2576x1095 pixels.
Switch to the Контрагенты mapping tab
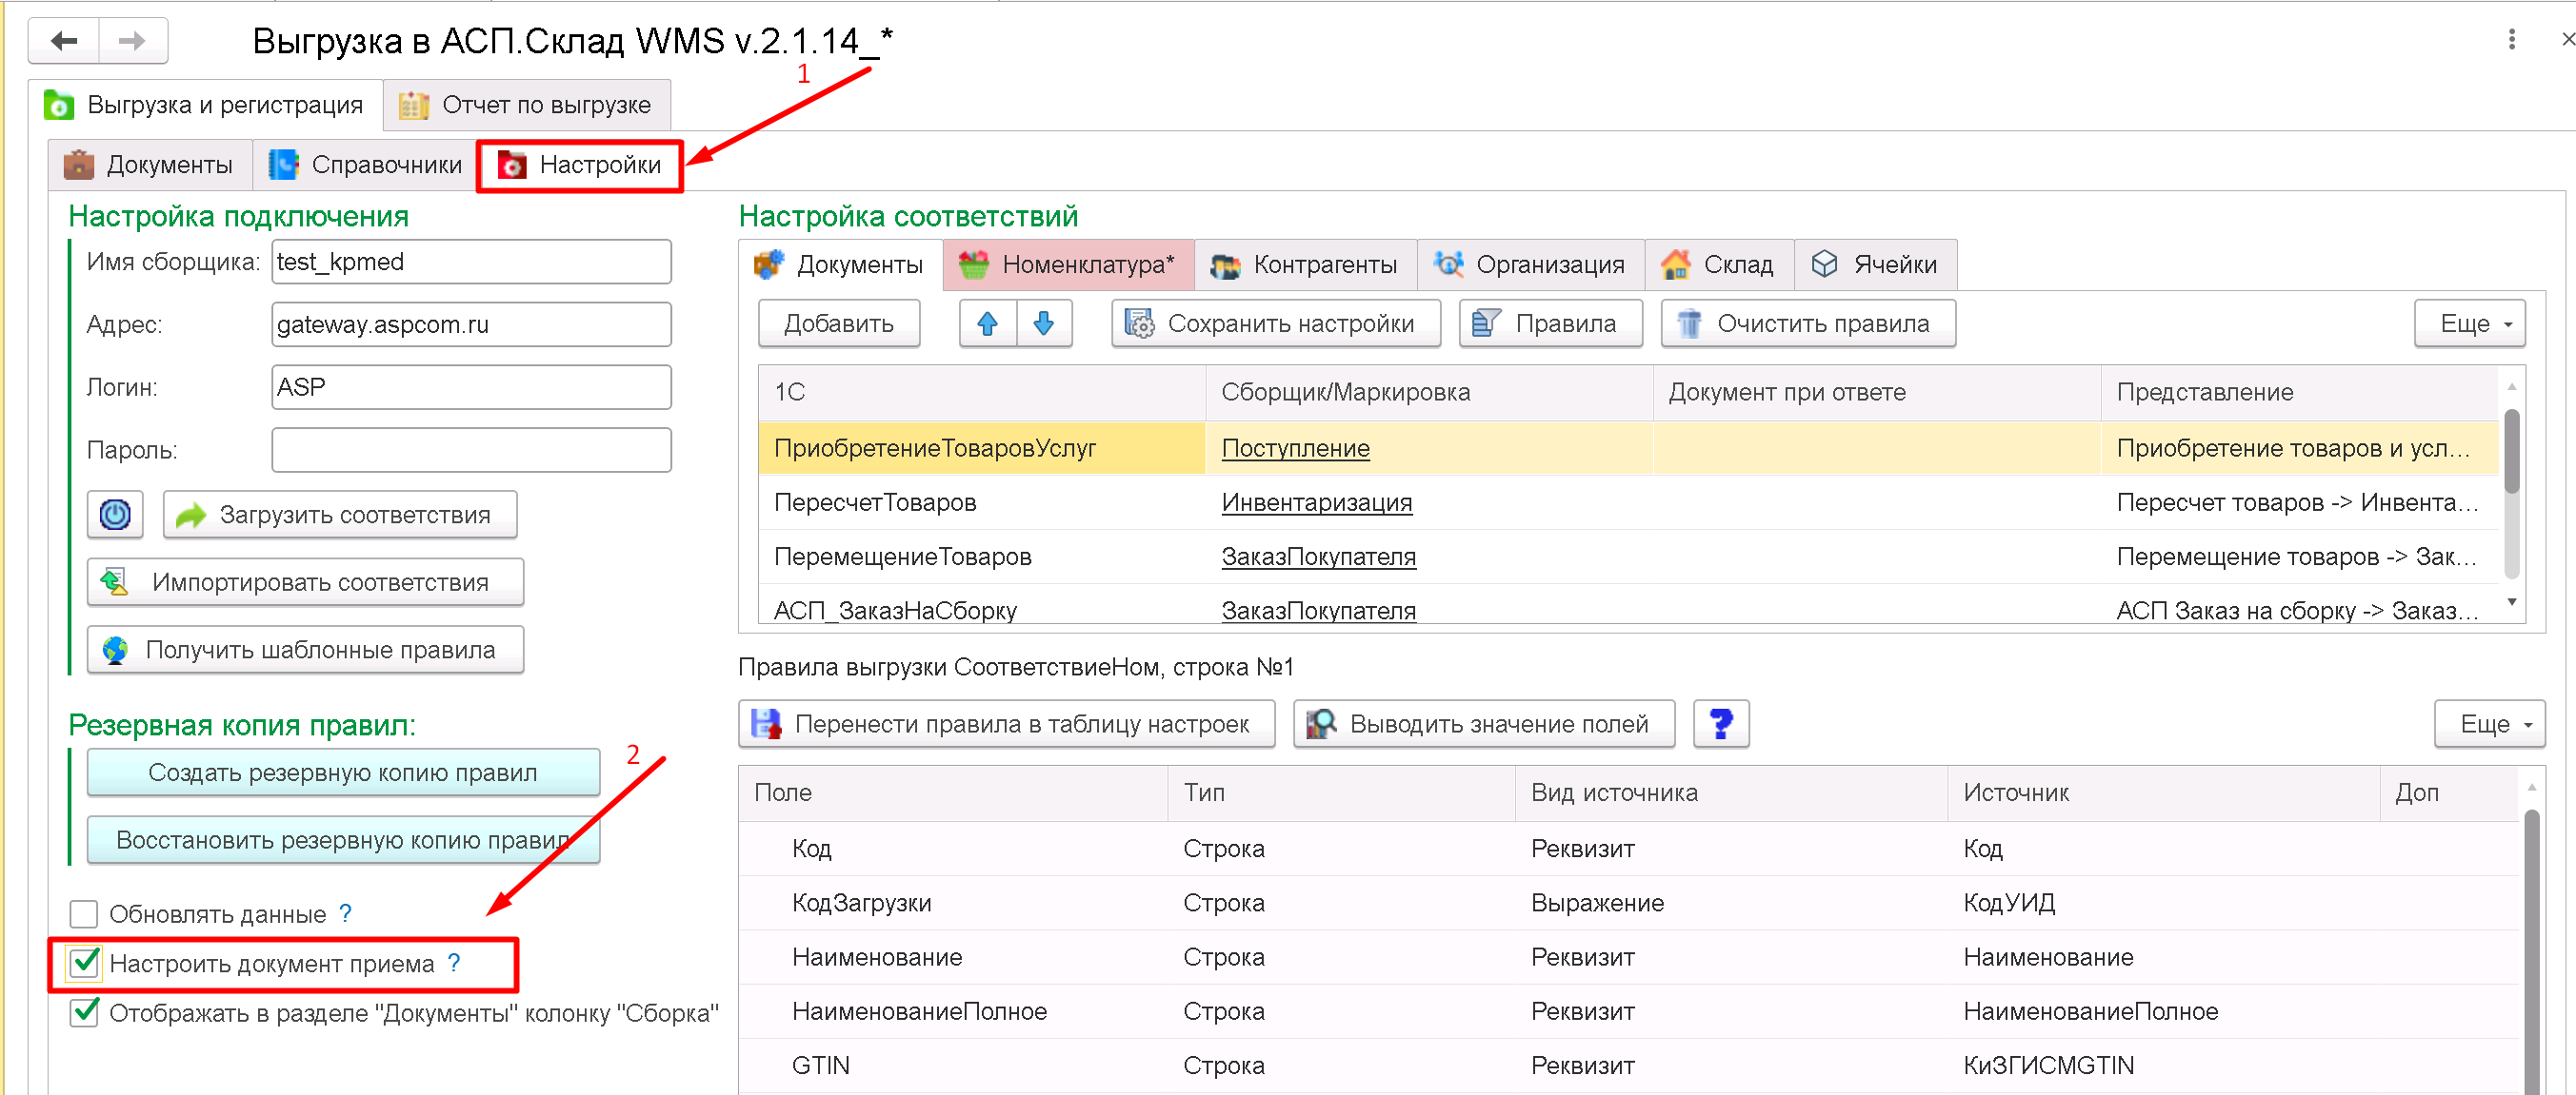(x=1305, y=264)
